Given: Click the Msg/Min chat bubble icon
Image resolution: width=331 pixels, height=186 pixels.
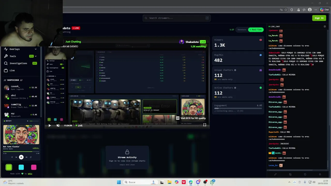Looking at the screenshot, I should (261, 55).
